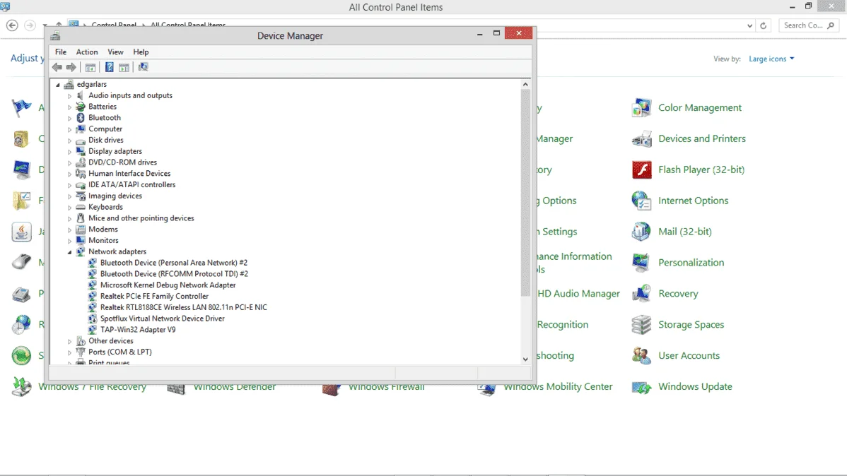Expand Human Interface Devices

(69, 174)
